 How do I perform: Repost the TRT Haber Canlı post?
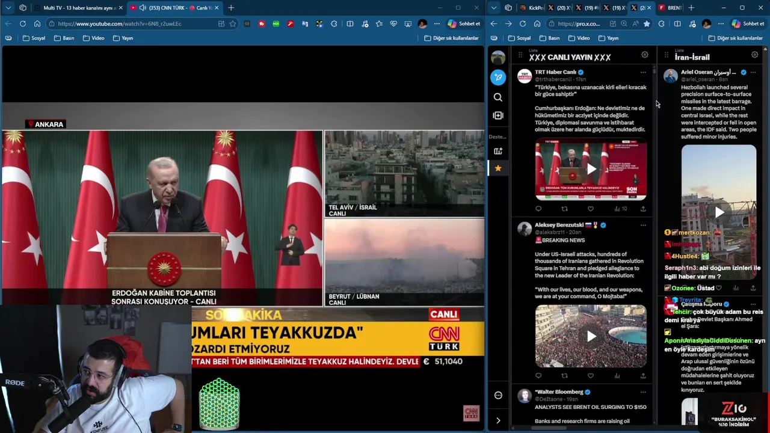point(564,209)
